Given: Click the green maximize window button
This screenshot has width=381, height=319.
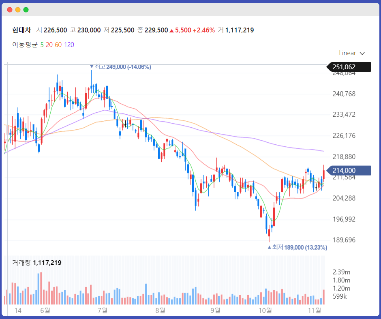Looking at the screenshot, I should pos(26,10).
